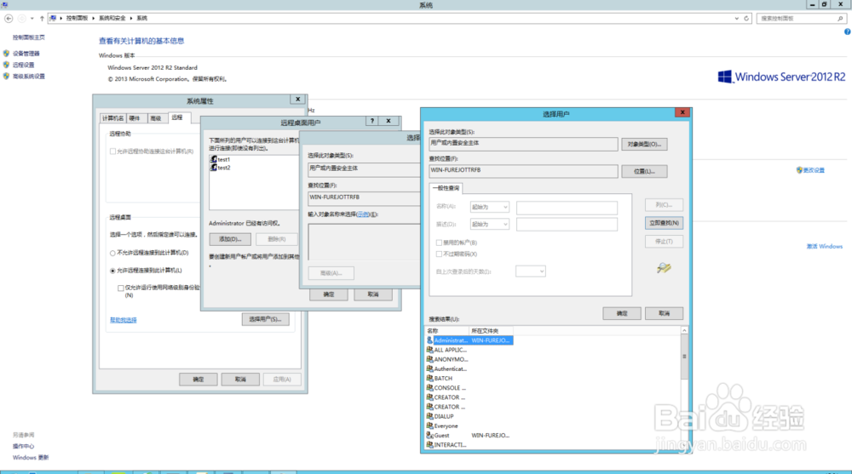Click 确定 in the 系统属性 window
Image resolution: width=852 pixels, height=474 pixels.
click(199, 380)
